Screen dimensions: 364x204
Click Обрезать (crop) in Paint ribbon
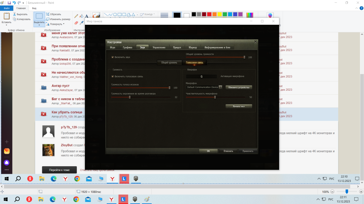tap(54, 14)
